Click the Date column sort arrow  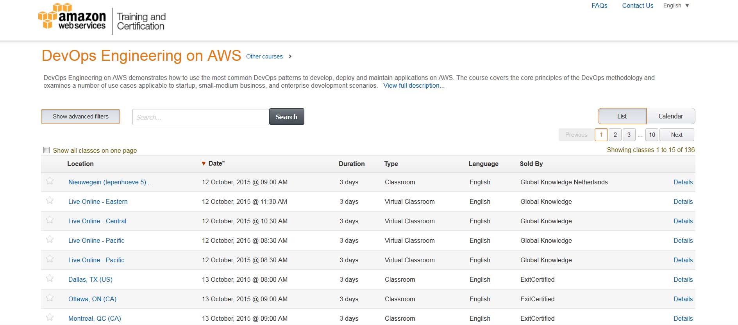point(204,164)
